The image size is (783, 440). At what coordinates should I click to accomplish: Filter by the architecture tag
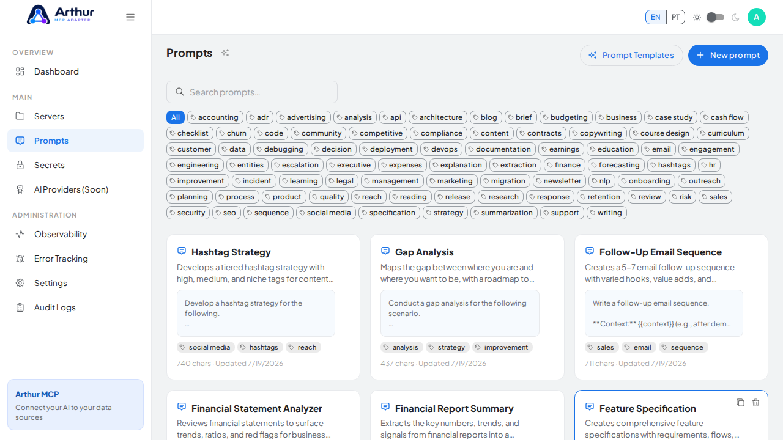point(438,117)
